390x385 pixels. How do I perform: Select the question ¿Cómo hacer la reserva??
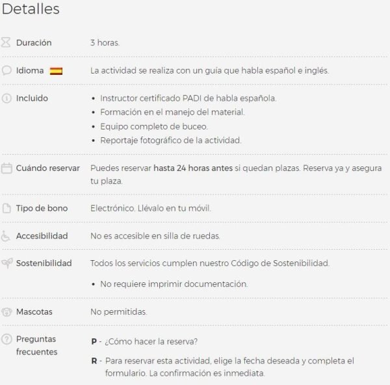click(x=151, y=341)
